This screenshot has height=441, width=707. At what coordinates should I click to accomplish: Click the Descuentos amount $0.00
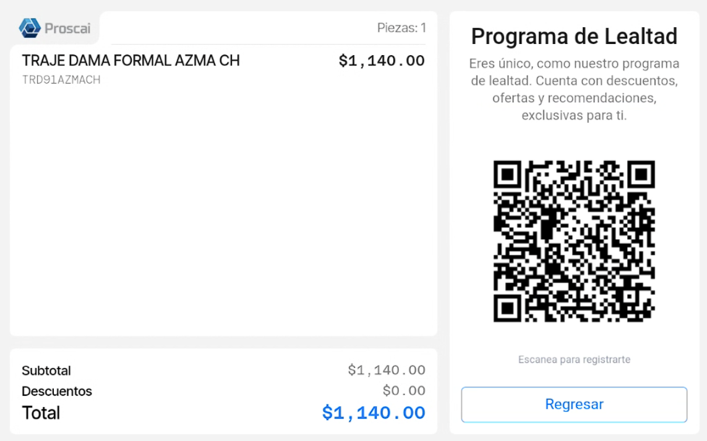click(404, 390)
